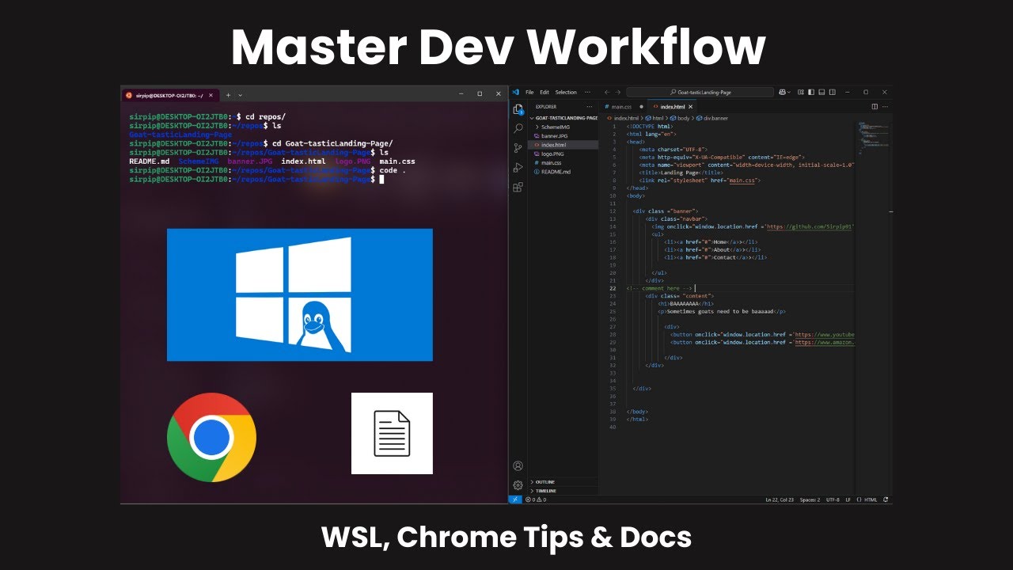1013x570 pixels.
Task: Click the body breadcrumb segment
Action: 681,118
